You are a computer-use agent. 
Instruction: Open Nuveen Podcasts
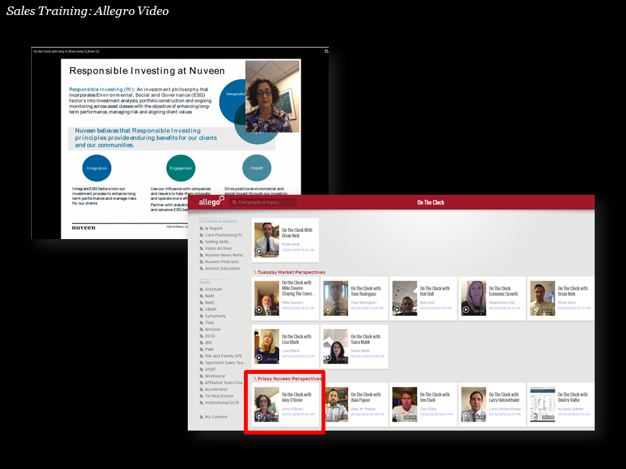[x=222, y=262]
